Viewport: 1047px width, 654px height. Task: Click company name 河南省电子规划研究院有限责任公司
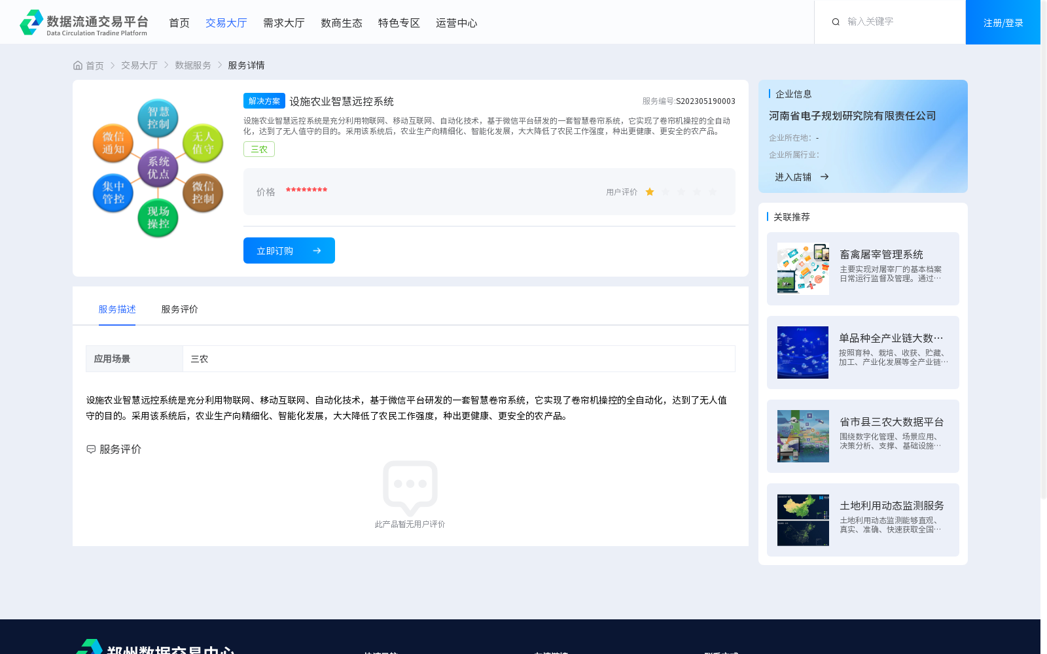point(853,116)
